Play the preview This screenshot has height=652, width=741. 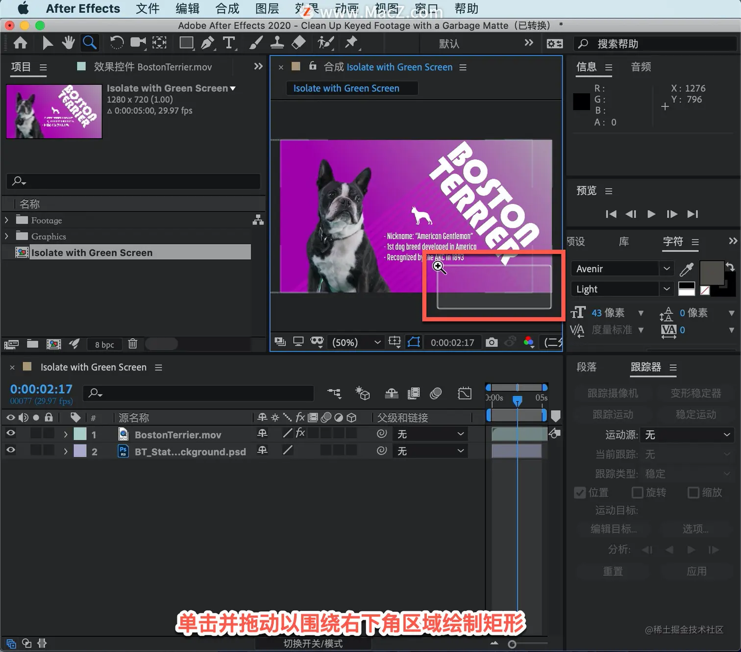point(651,214)
